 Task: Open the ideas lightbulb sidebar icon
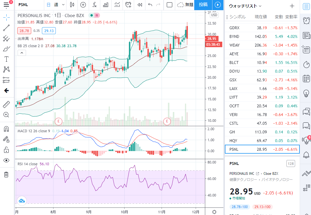click(x=306, y=93)
